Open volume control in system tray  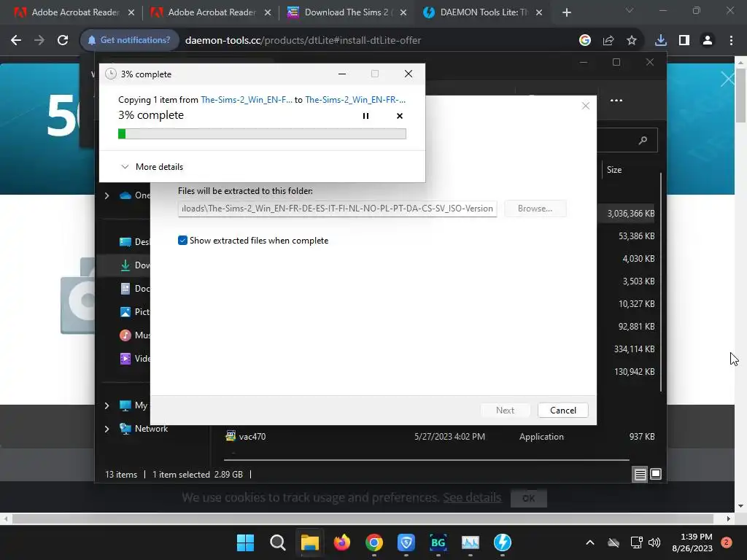coord(654,542)
